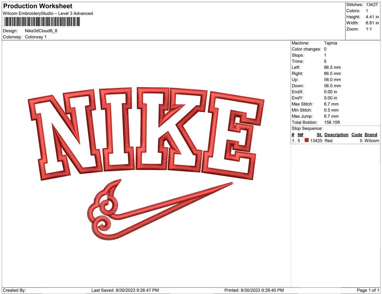Click the 'Trims:' label
The image size is (382, 294).
[298, 61]
